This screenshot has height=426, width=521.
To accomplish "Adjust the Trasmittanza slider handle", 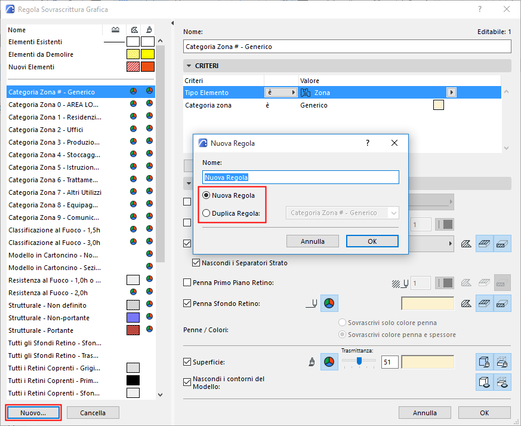I will [359, 361].
